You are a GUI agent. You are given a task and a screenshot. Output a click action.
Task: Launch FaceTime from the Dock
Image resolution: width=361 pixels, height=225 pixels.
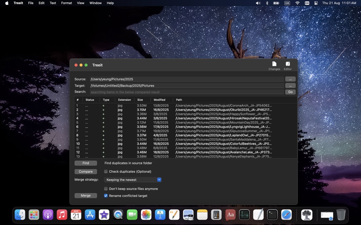click(132, 215)
